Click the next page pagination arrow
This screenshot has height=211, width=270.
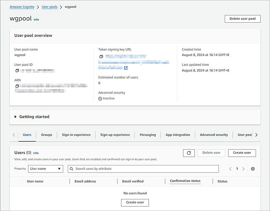click(244, 169)
